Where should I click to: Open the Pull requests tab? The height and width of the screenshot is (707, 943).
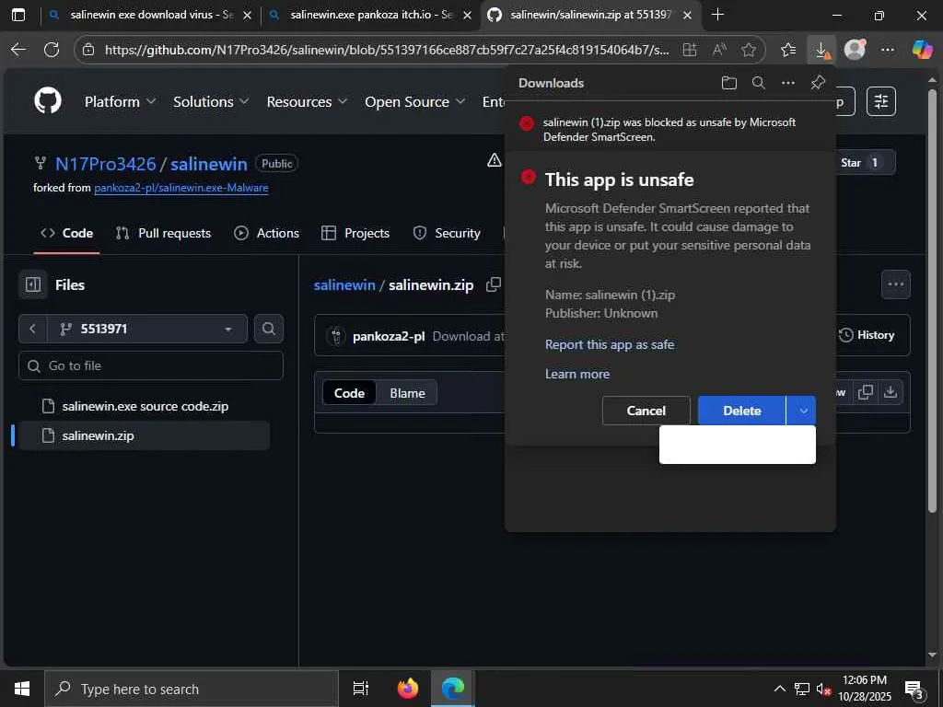[x=163, y=233]
